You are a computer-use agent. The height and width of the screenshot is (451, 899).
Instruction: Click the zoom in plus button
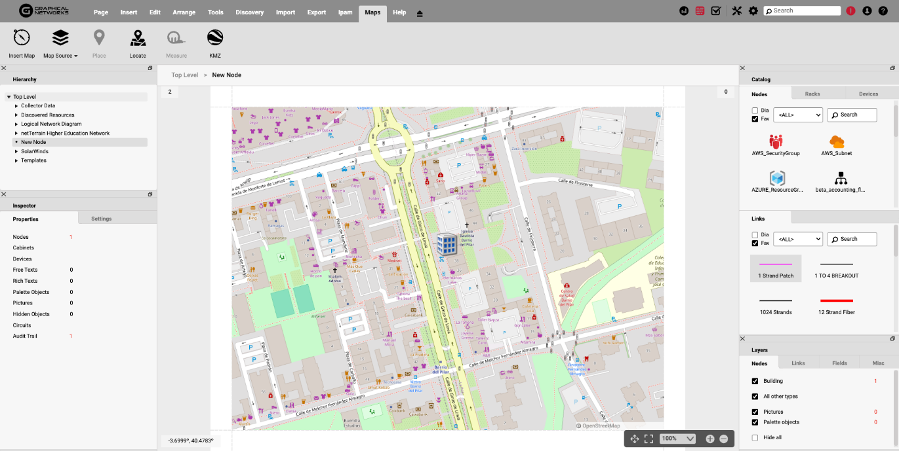tap(710, 439)
